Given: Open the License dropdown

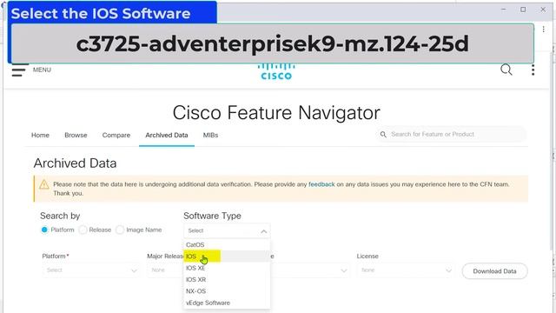Looking at the screenshot, I should 406,270.
